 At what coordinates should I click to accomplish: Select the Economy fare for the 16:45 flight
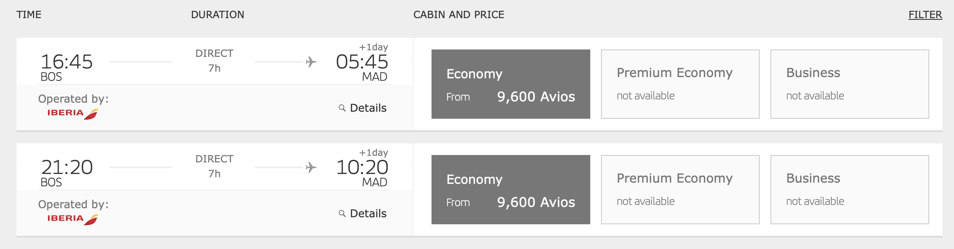[x=510, y=84]
